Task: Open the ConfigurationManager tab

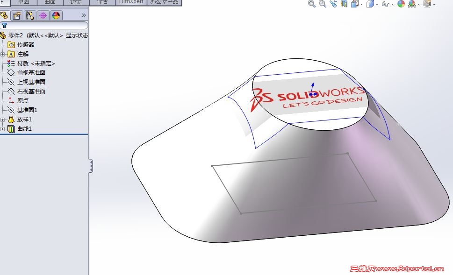Action: 30,15
